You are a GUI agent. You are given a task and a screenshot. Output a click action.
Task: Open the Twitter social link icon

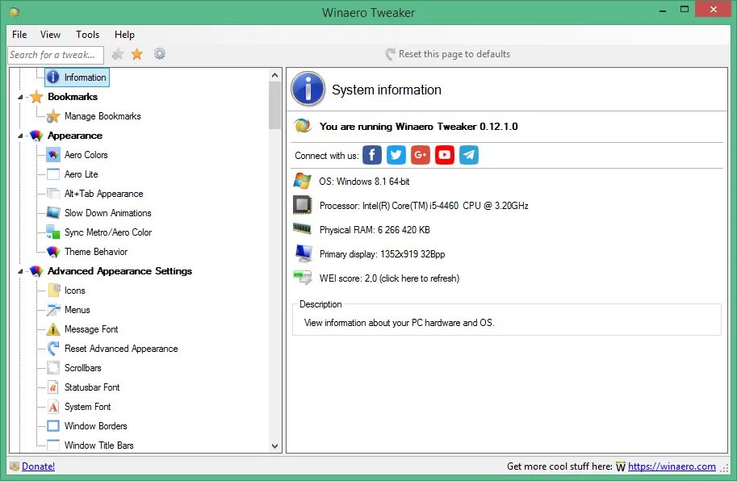click(x=396, y=155)
